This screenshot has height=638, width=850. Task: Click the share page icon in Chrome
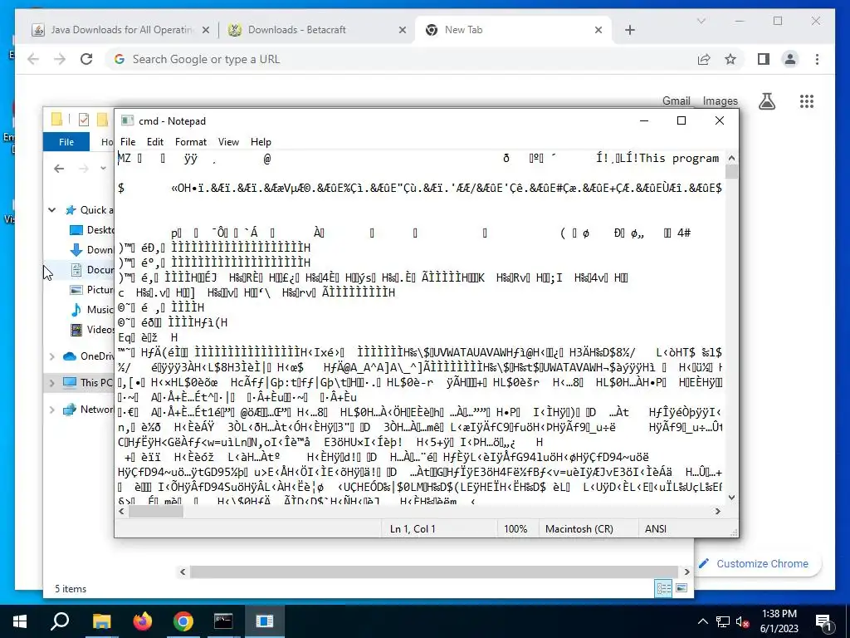(704, 59)
